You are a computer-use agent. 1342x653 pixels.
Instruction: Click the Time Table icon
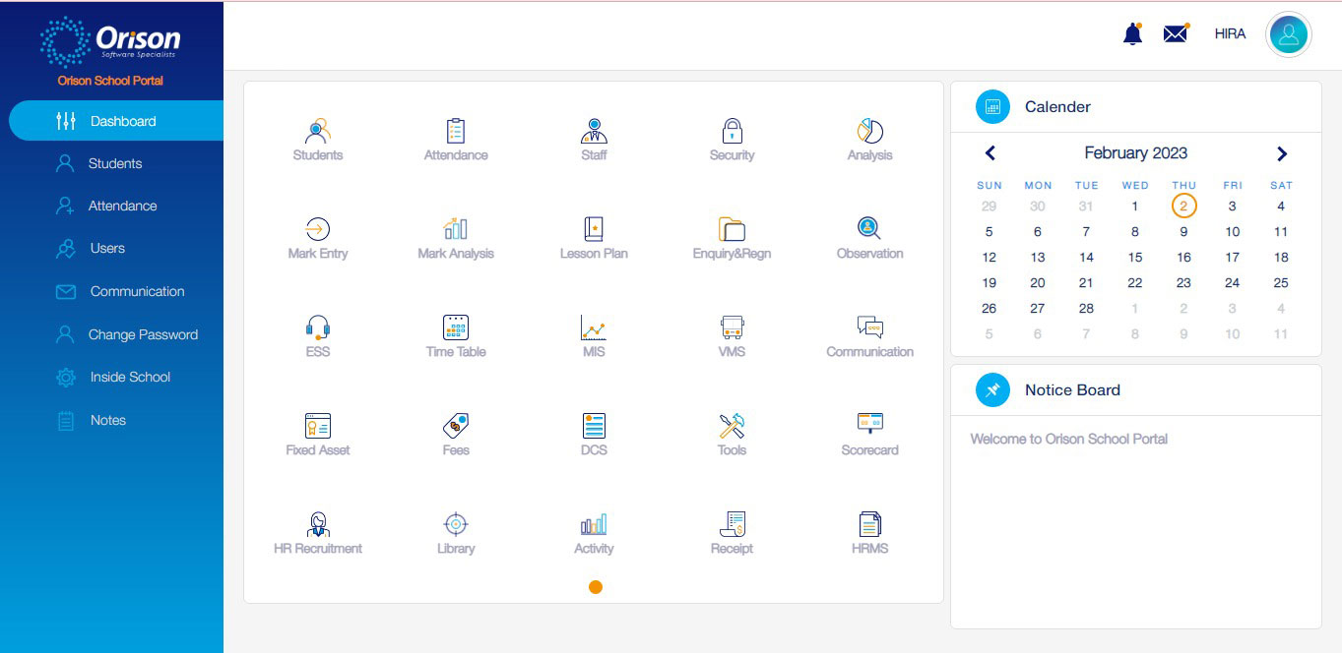click(456, 327)
